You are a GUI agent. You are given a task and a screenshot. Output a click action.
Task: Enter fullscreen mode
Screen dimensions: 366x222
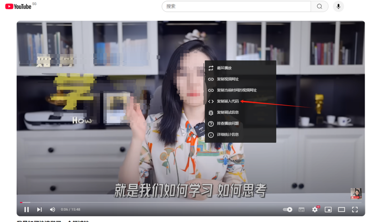pos(355,210)
